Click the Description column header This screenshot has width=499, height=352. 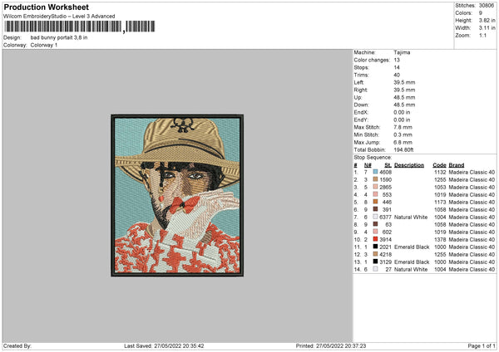(409, 165)
